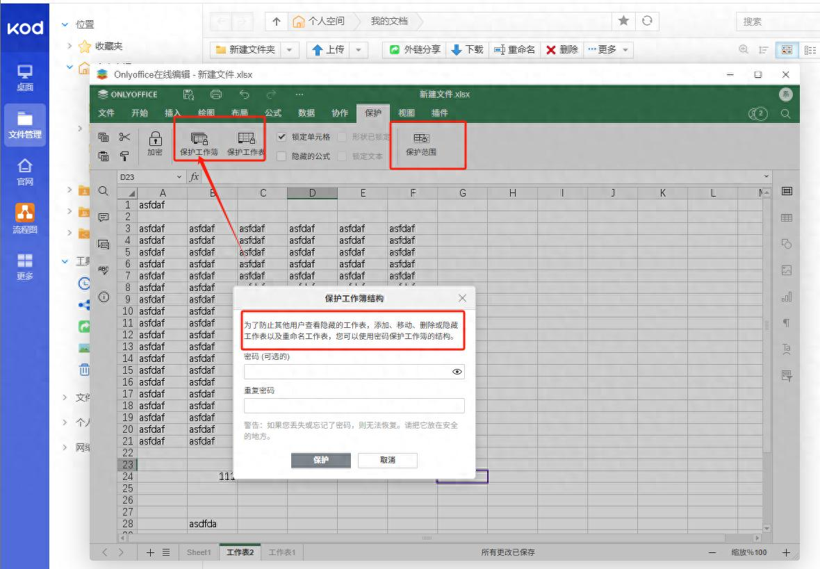Expand the formula bar chevron
820x569 pixels.
point(766,176)
